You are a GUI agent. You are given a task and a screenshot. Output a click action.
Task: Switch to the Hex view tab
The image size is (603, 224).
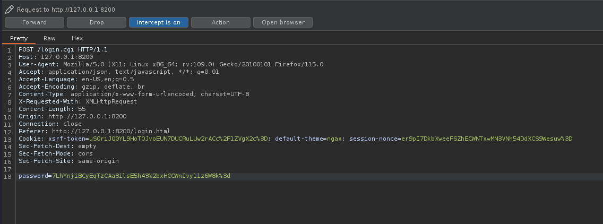[x=77, y=38]
